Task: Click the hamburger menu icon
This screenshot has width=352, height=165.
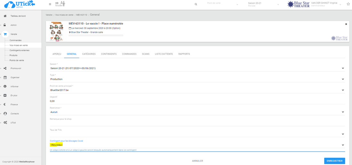Action: (50, 4)
